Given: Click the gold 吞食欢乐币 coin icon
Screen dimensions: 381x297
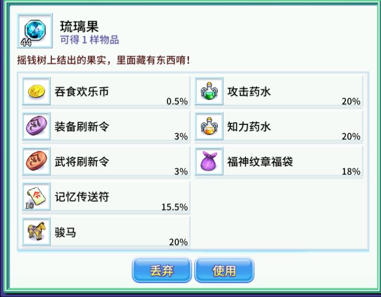Looking at the screenshot, I should [37, 91].
